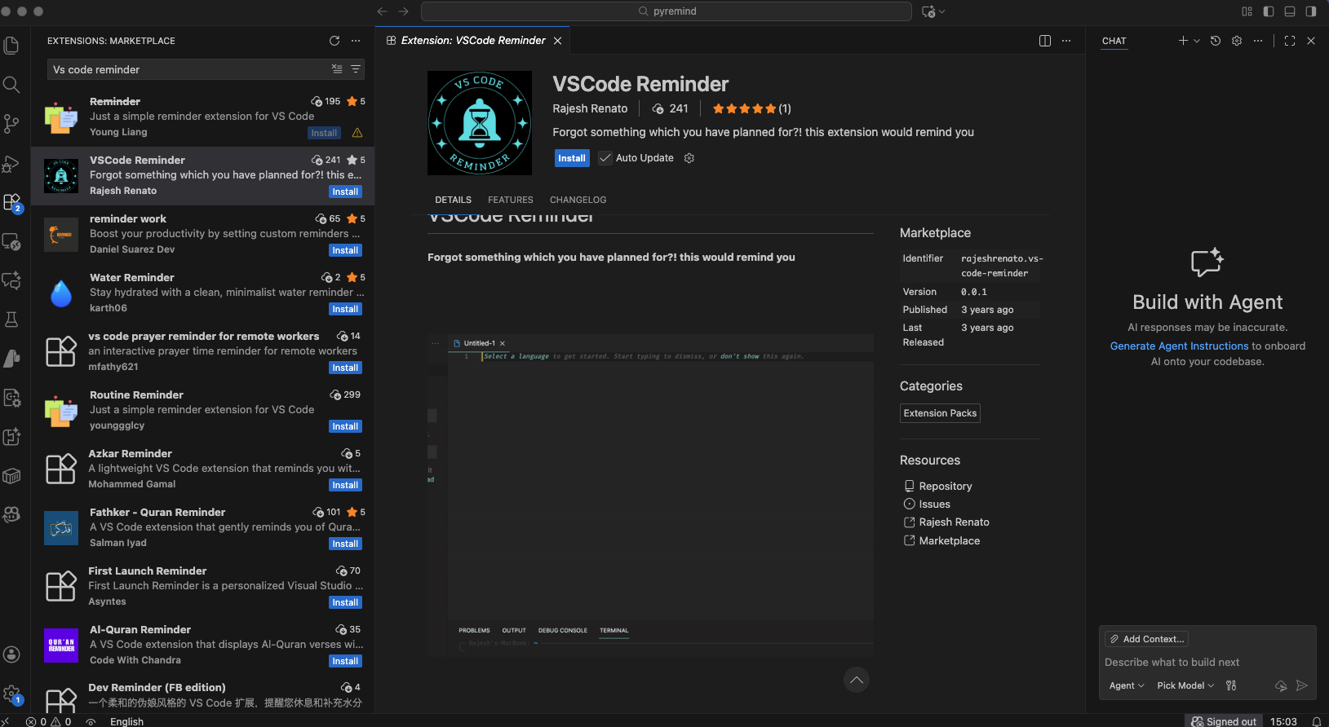Open the Accounts icon in activity bar
1329x727 pixels.
tap(11, 654)
